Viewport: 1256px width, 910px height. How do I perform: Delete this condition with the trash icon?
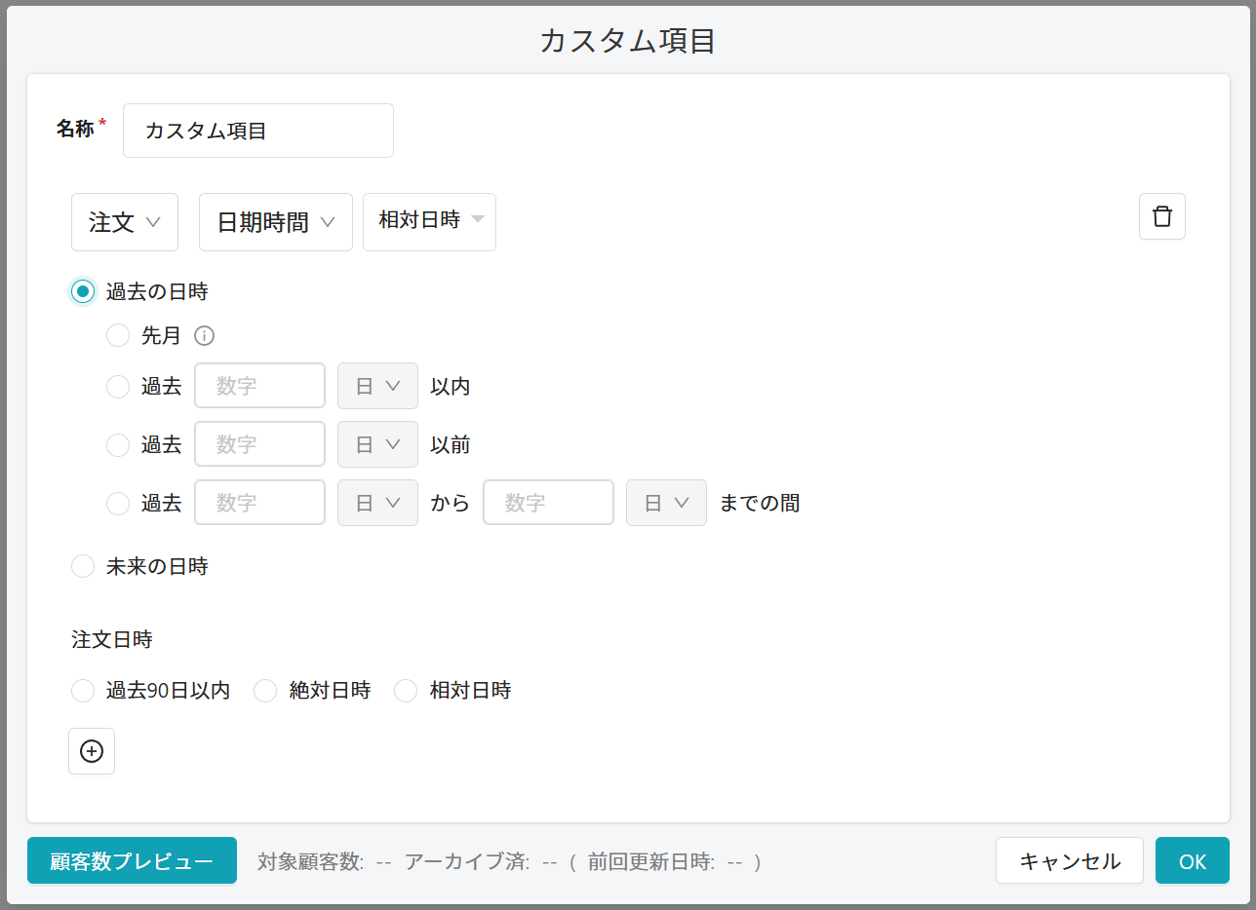tap(1161, 216)
